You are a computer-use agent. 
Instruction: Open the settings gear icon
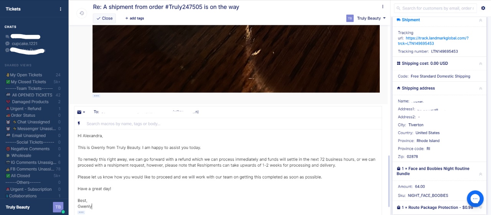pos(483,8)
